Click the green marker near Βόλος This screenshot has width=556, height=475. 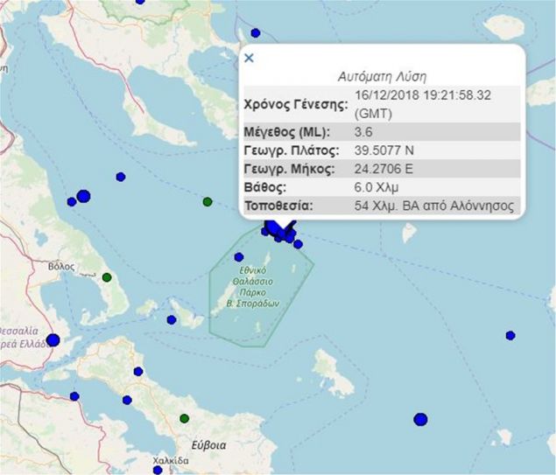107,277
